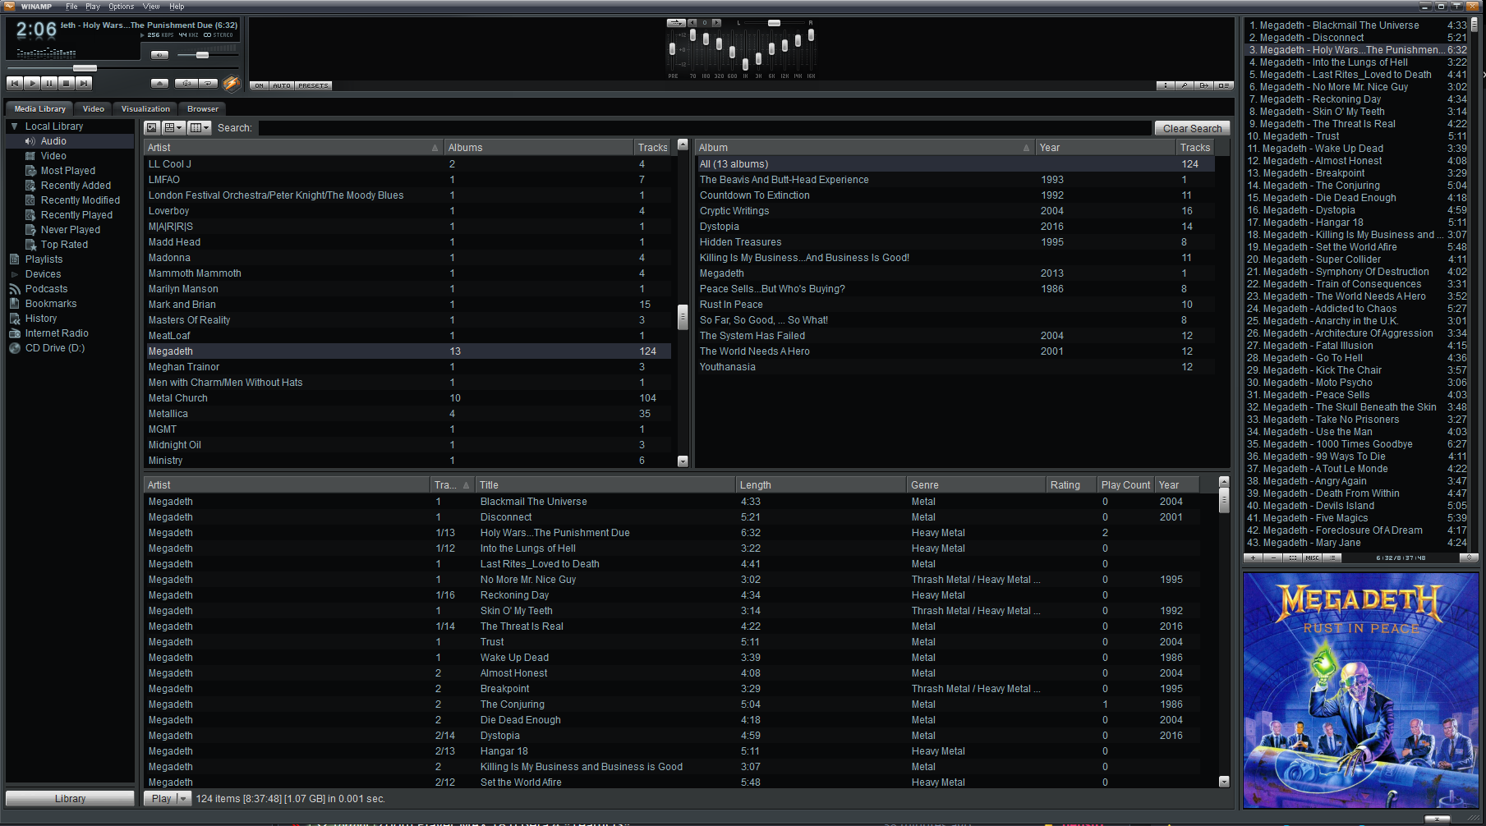
Task: Click the Play button in status bar
Action: point(161,798)
